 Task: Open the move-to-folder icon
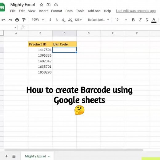[49, 5]
